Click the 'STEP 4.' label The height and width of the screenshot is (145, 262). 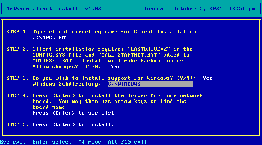point(17,96)
